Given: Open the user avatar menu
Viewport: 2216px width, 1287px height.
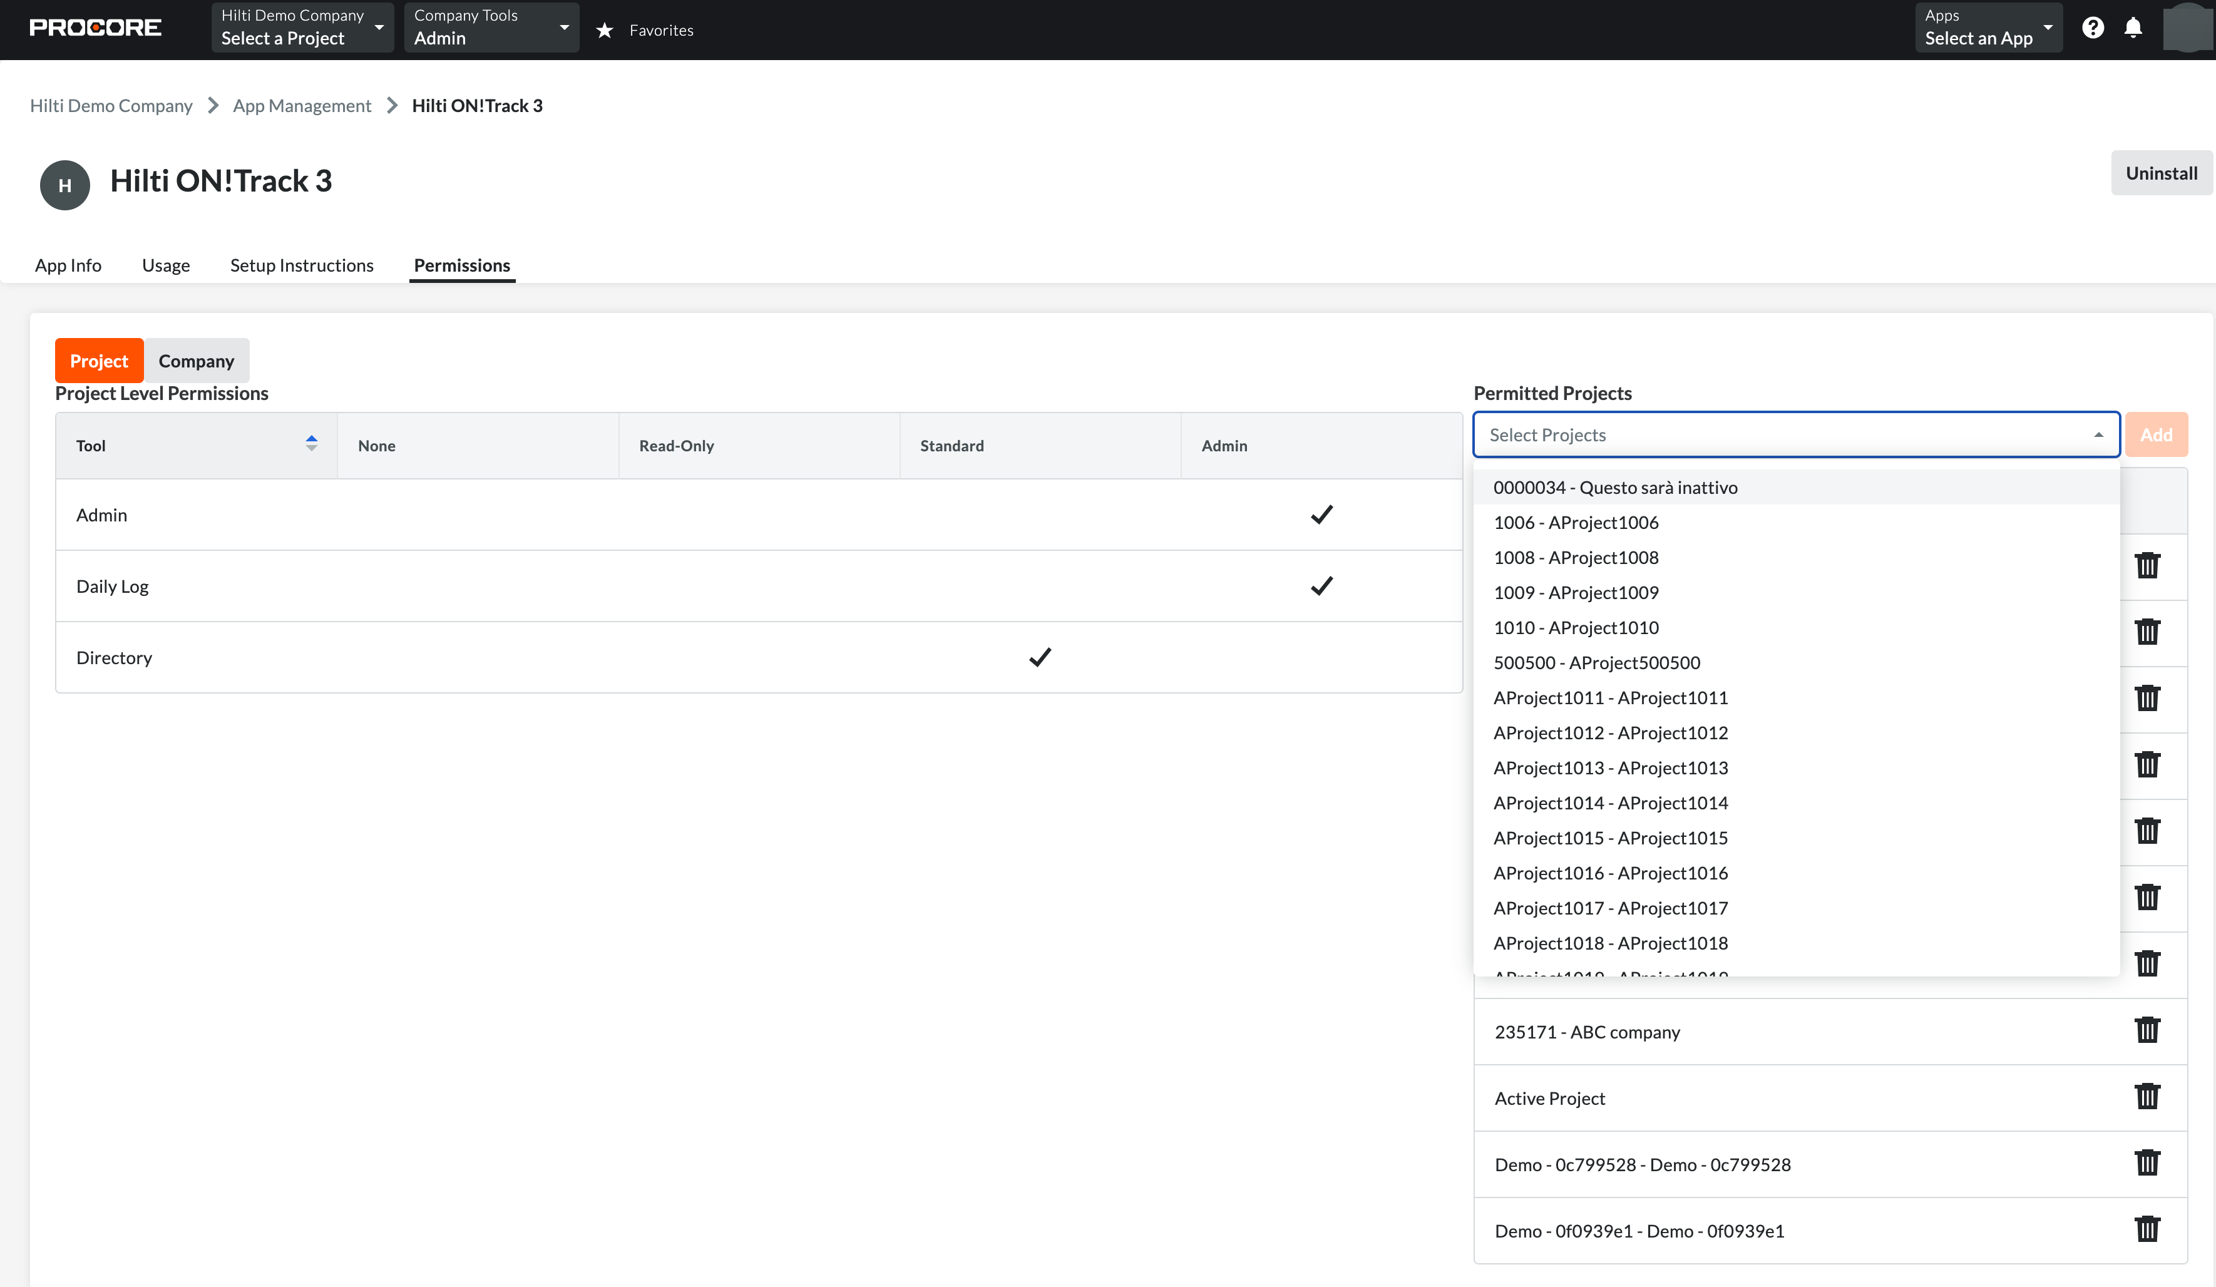Looking at the screenshot, I should pos(2188,28).
